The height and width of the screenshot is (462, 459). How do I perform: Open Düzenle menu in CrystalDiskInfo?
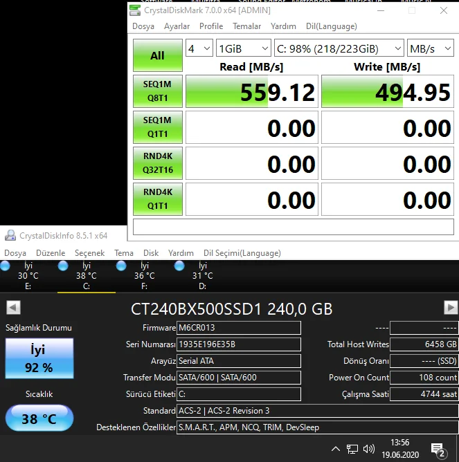click(51, 253)
